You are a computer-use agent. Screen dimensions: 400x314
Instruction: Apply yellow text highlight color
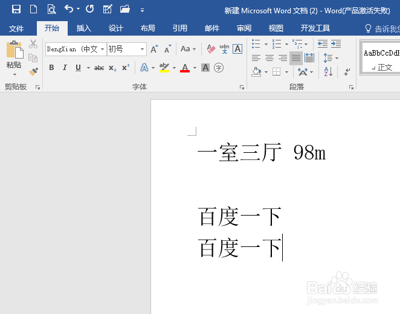pyautogui.click(x=164, y=68)
